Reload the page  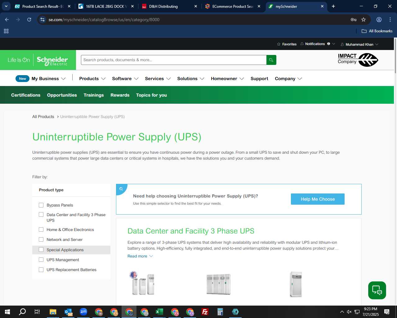tap(29, 20)
